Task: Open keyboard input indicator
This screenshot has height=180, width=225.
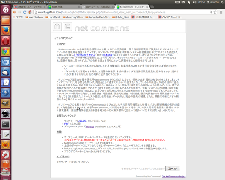Action: coord(178,2)
